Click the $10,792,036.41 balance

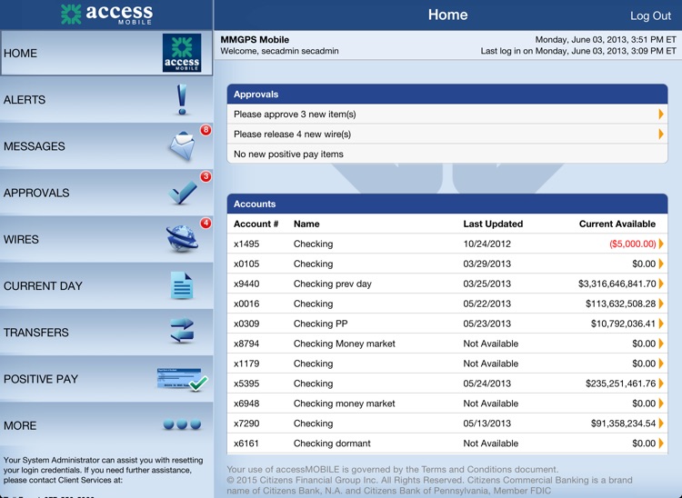[x=623, y=324]
